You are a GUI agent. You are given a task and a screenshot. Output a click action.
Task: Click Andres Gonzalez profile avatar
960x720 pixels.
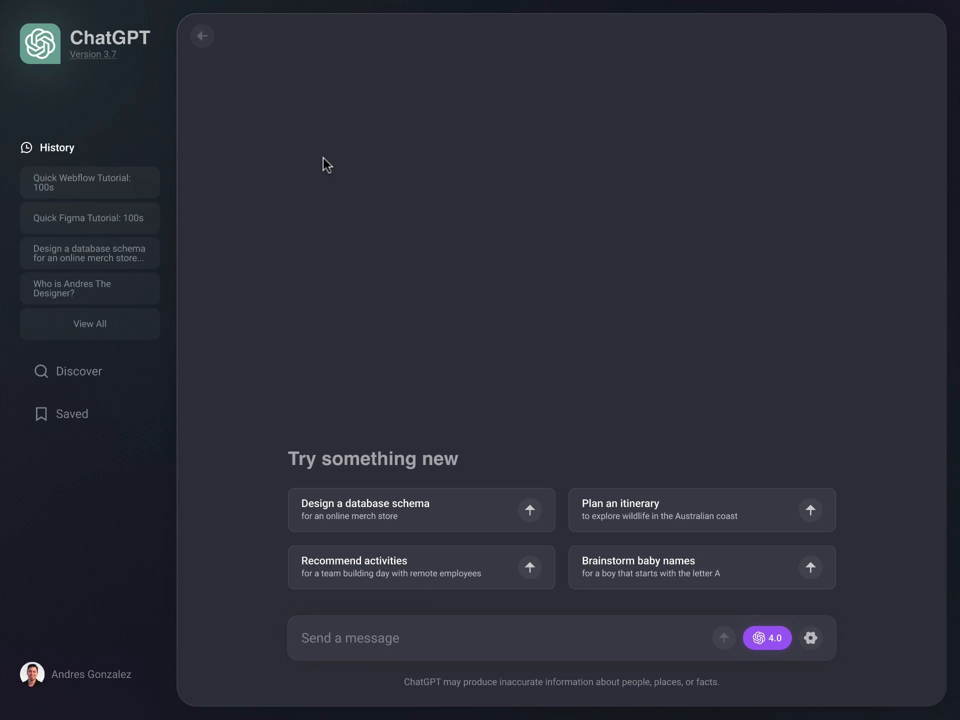32,674
